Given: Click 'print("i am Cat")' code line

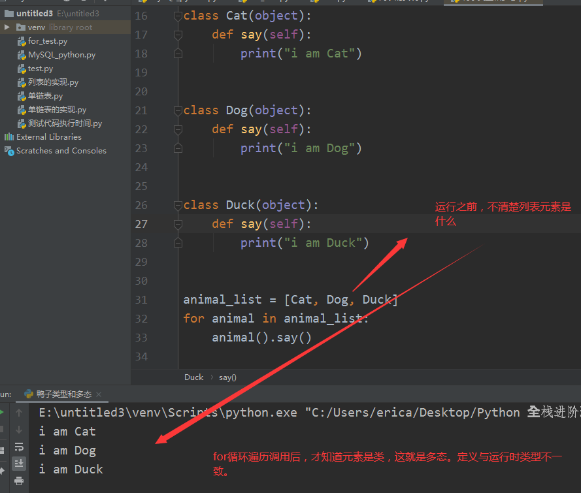Looking at the screenshot, I should 301,54.
